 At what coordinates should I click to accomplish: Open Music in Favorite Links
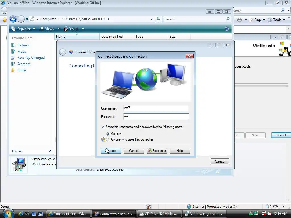click(22, 51)
